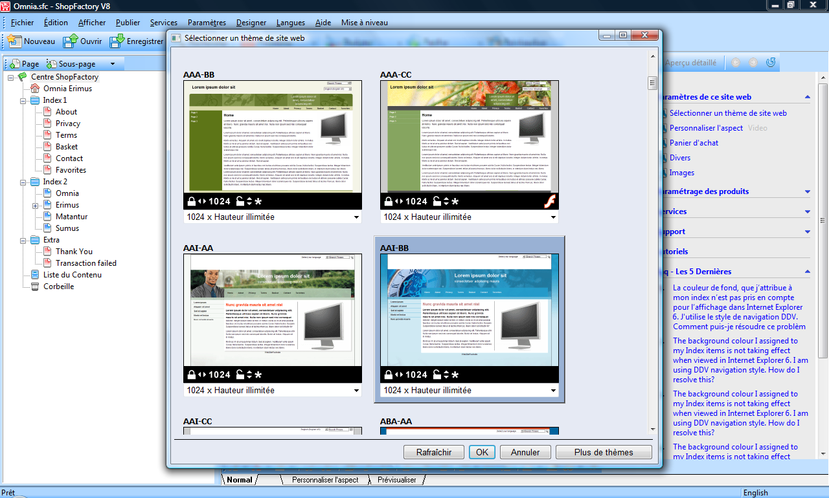
Task: Click the Corbeille trash icon in tree
Action: pos(34,287)
